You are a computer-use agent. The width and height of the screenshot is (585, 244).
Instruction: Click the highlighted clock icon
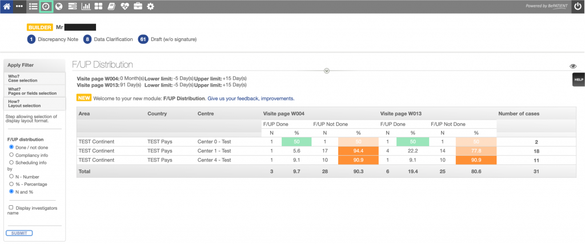click(x=46, y=7)
